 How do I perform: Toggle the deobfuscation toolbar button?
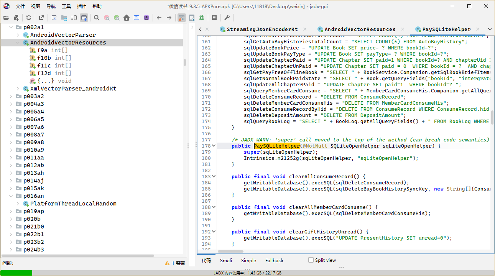click(x=182, y=18)
